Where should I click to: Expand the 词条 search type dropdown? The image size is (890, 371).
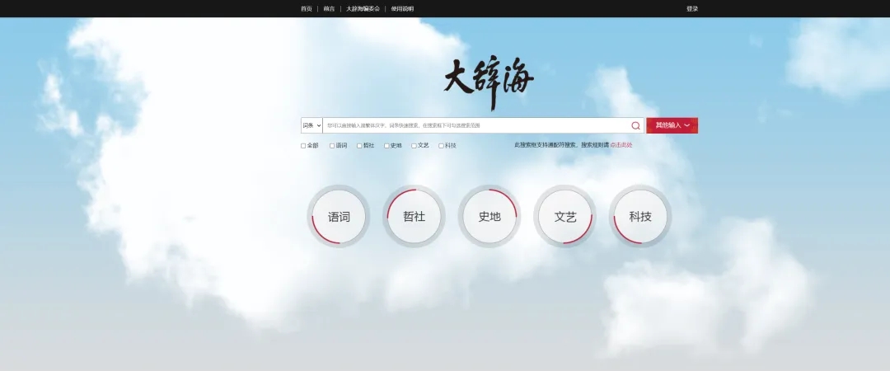[311, 125]
